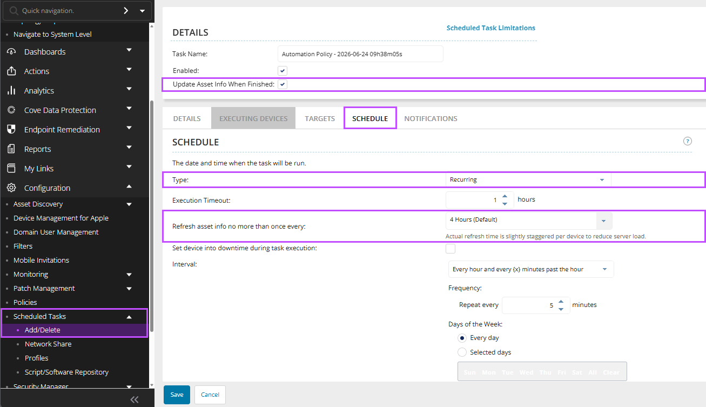Open Add/Delete under Scheduled Tasks
Image resolution: width=706 pixels, height=407 pixels.
point(43,330)
